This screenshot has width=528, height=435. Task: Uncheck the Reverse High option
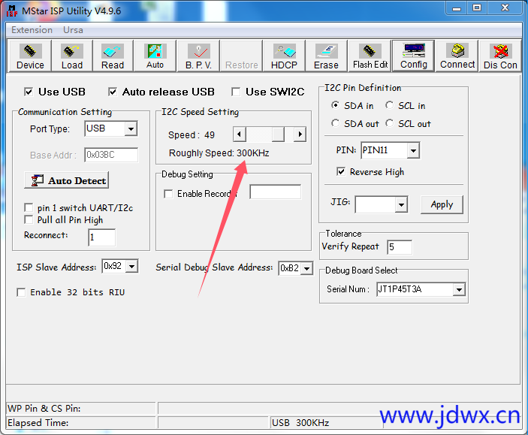click(x=341, y=171)
